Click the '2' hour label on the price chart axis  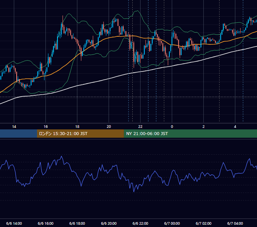click(x=204, y=127)
